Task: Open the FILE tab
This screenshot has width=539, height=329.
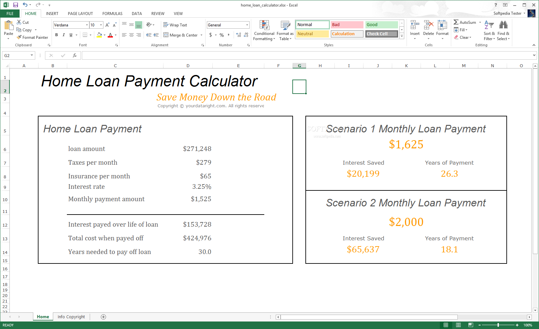Action: (x=10, y=13)
